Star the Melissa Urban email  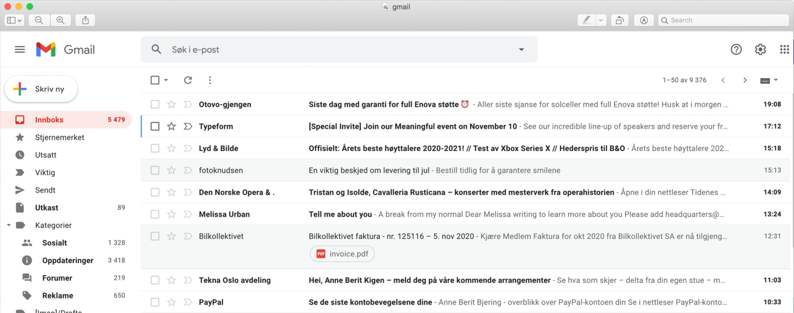pos(171,214)
